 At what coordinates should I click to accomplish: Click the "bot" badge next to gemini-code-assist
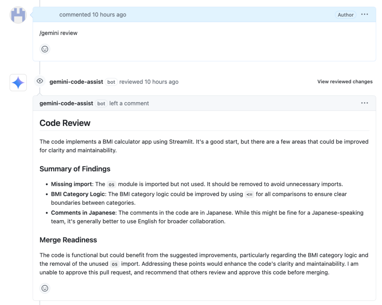coord(111,82)
